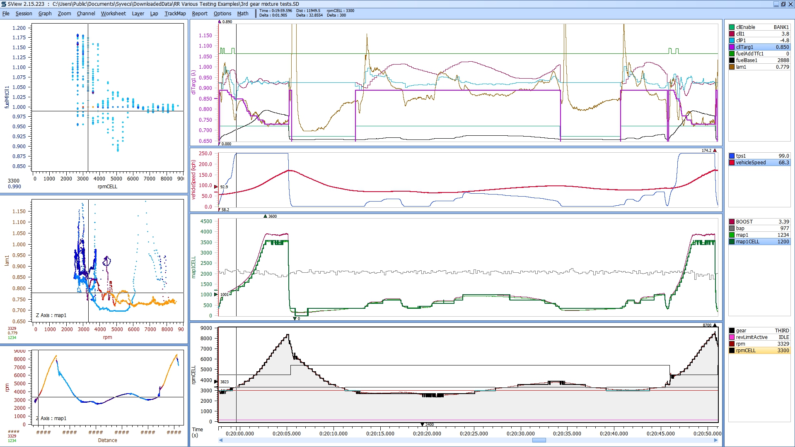Select the cllI1 channel name
Image resolution: width=795 pixels, height=447 pixels.
740,34
